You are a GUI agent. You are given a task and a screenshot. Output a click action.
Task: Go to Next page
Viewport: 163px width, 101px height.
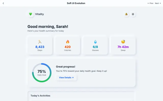tap(158, 3)
